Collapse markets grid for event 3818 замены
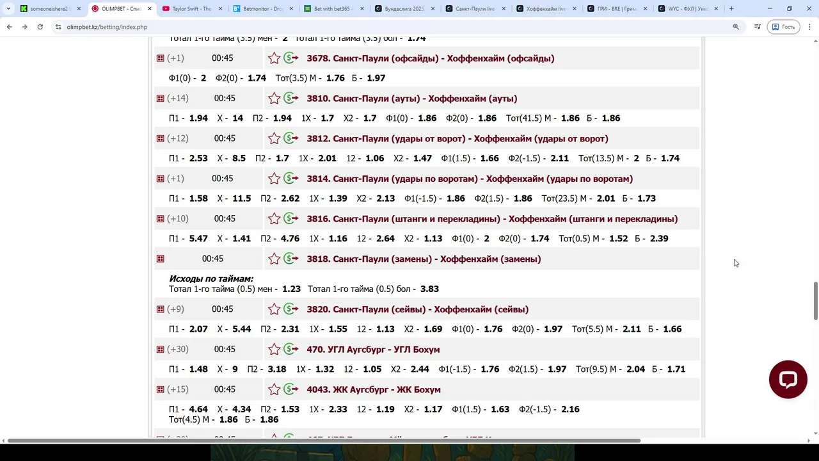This screenshot has height=461, width=819. click(160, 259)
